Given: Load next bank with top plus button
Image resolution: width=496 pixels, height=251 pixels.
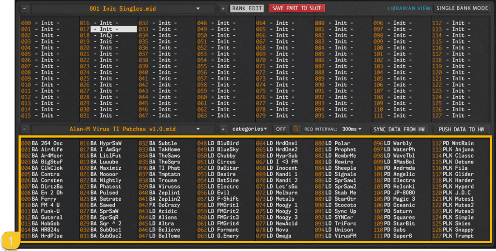Looking at the screenshot, I should point(223,9).
